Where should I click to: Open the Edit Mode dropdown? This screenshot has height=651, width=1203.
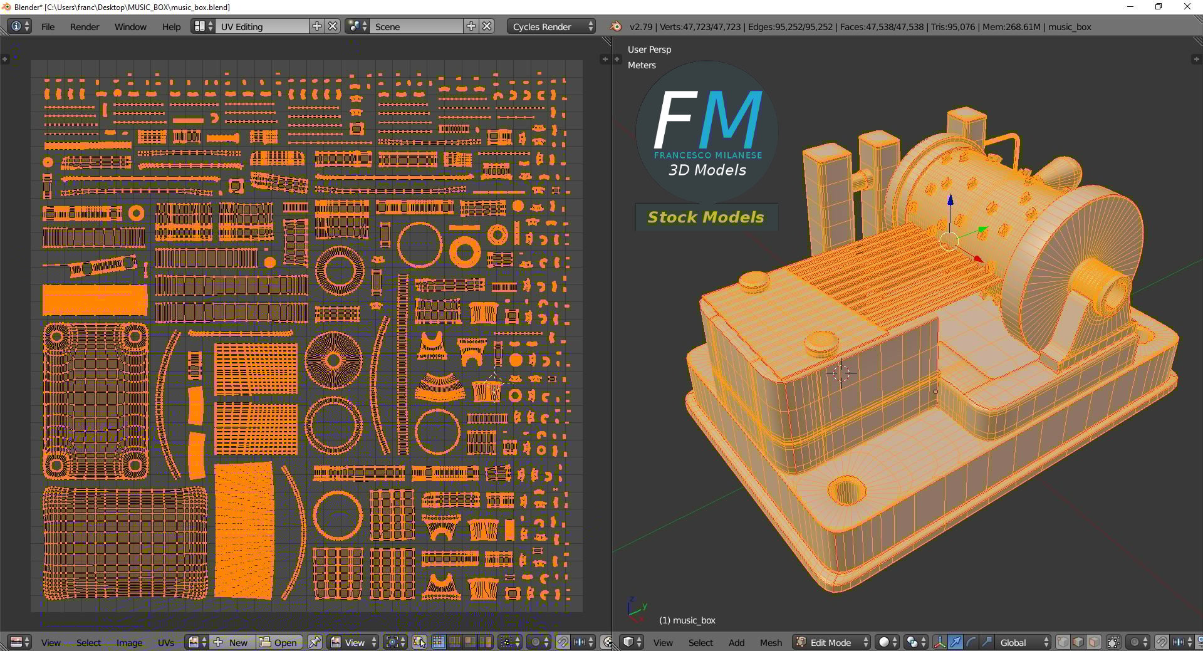click(831, 642)
